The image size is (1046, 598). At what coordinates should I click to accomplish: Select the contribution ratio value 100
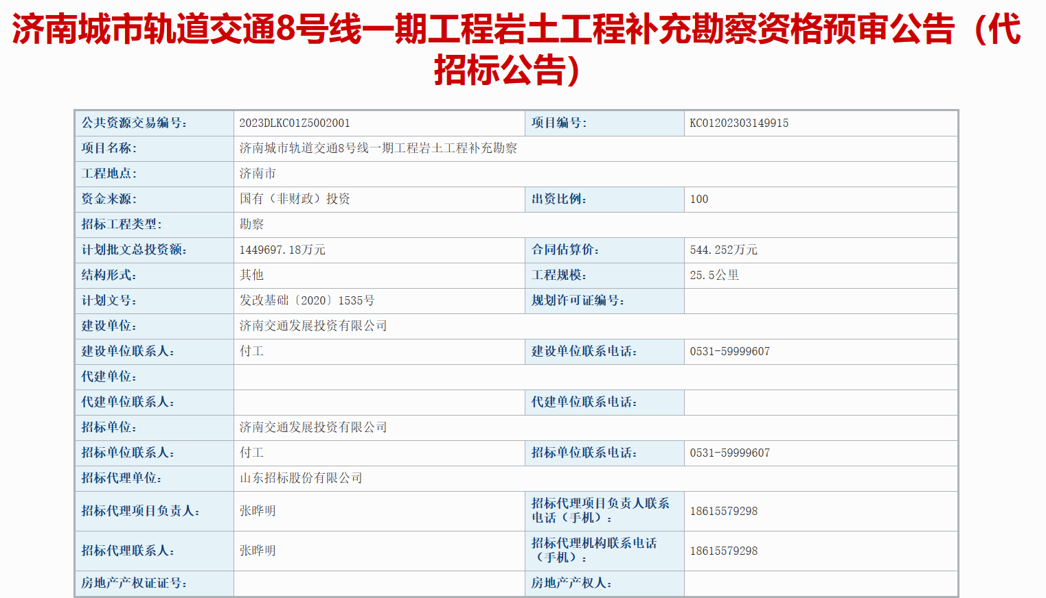tap(699, 200)
